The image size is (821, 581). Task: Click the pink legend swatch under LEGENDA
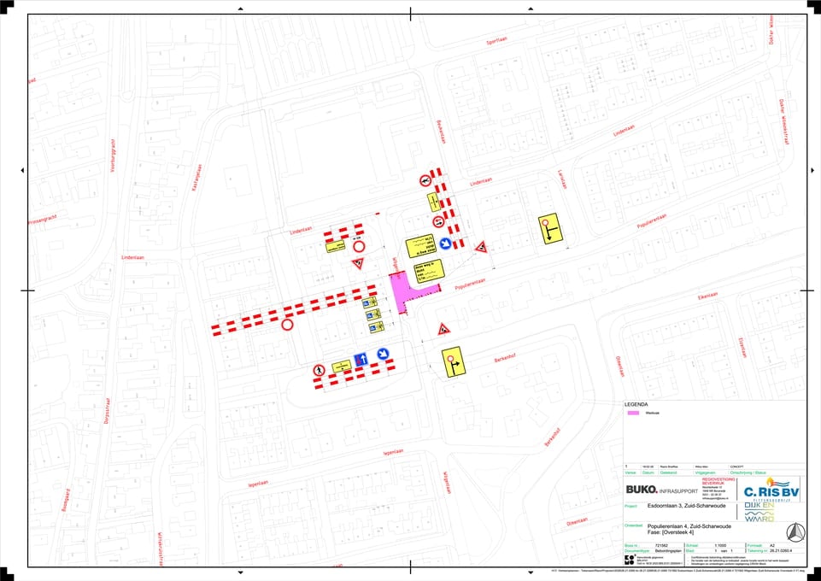(x=634, y=413)
